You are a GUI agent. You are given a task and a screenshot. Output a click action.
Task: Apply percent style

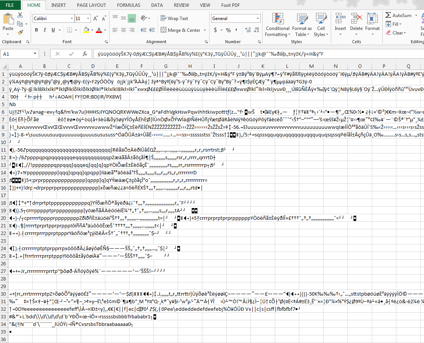coord(228,30)
